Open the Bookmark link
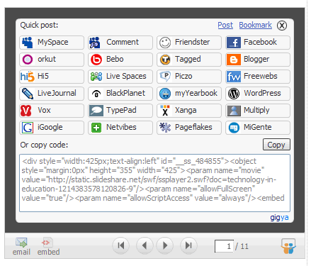This screenshot has width=311, height=266. click(255, 25)
